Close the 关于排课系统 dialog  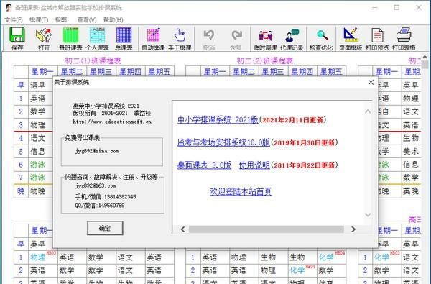click(371, 82)
